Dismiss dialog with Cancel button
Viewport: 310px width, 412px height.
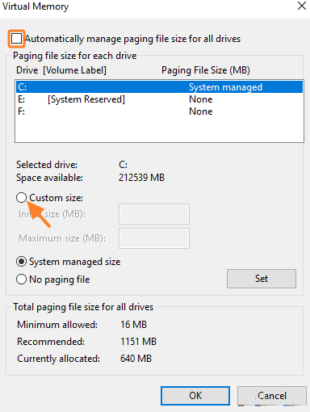pos(272,396)
